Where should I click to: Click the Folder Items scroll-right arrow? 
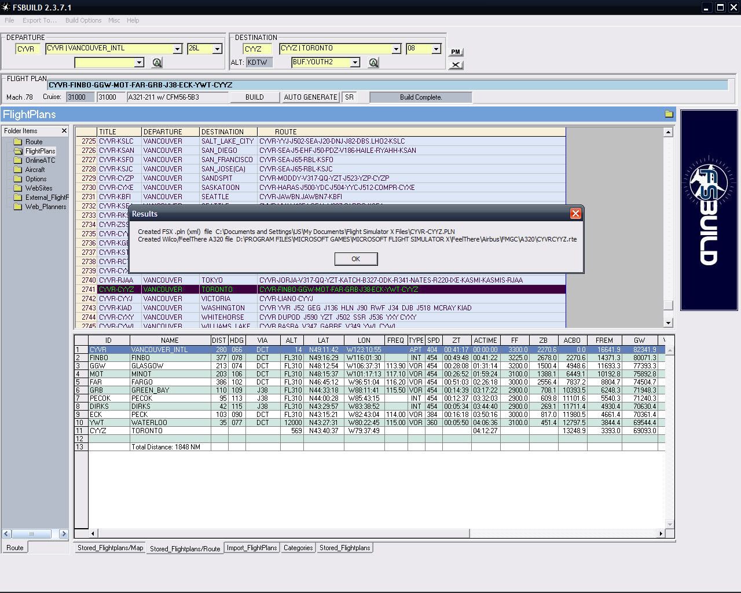tap(64, 534)
